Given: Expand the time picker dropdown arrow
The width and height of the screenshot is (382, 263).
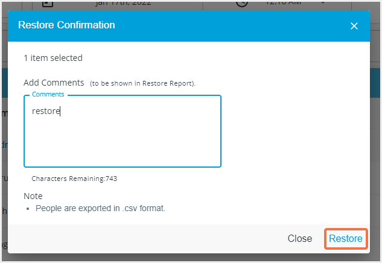Looking at the screenshot, I should point(322,3).
